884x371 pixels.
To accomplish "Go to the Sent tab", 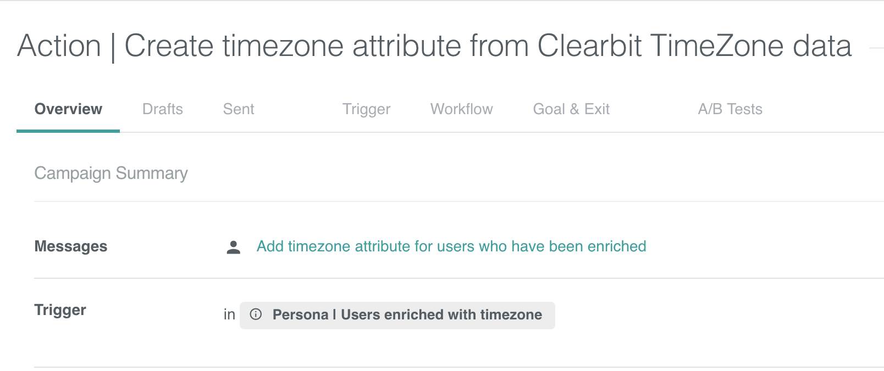I will [x=239, y=109].
